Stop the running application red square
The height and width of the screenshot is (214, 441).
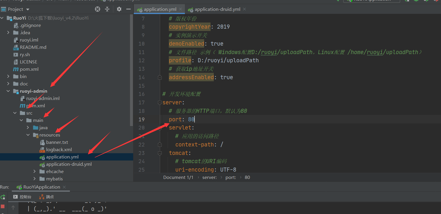click(x=3, y=206)
